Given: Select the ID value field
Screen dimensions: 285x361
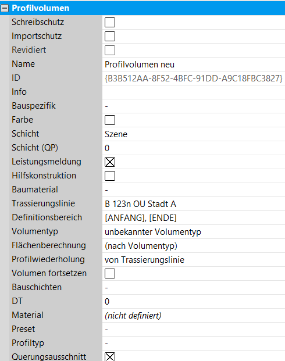Looking at the screenshot, I should pyautogui.click(x=194, y=78).
